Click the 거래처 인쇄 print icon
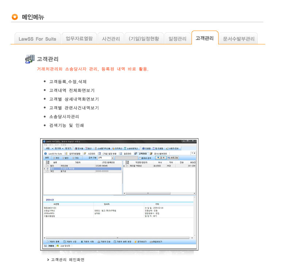The image size is (297, 279). coord(99,242)
